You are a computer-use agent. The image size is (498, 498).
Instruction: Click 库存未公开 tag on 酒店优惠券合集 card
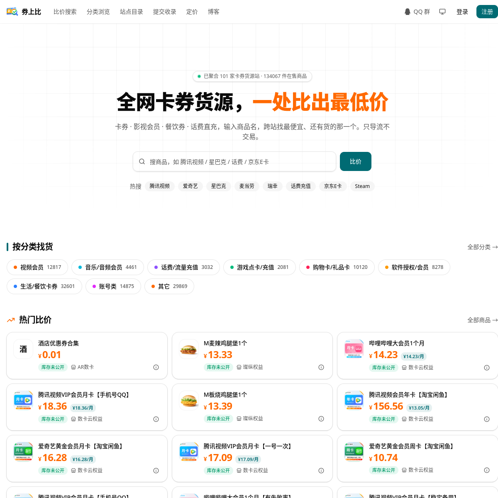pyautogui.click(x=53, y=367)
